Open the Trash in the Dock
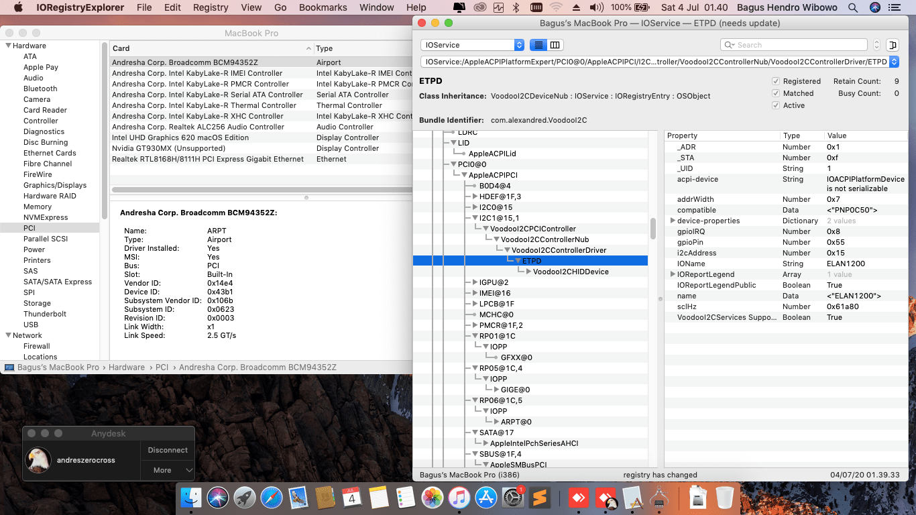 pyautogui.click(x=725, y=498)
